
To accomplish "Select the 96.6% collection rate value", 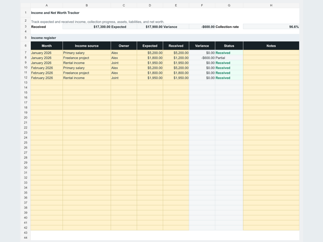I will click(271, 27).
